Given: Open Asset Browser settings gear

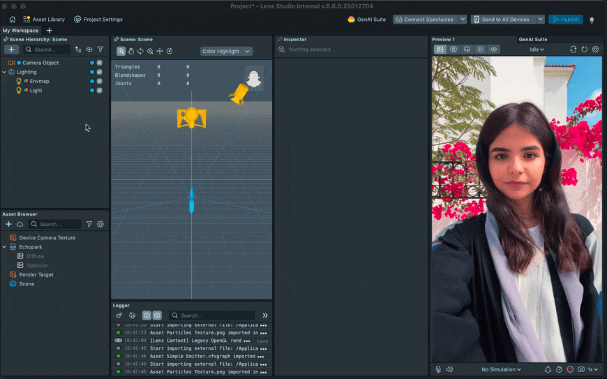Looking at the screenshot, I should coord(100,224).
